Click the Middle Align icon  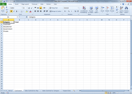pos(38,8)
